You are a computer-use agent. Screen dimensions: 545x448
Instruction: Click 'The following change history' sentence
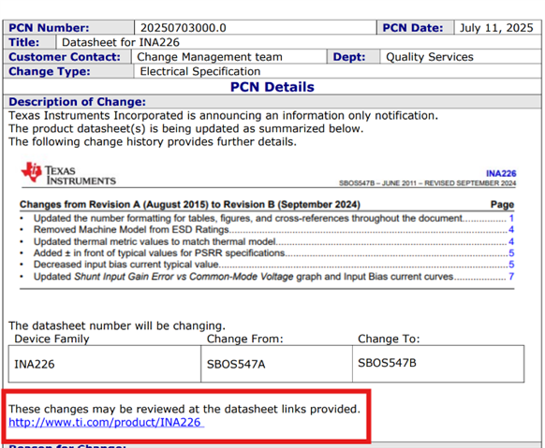click(x=153, y=141)
